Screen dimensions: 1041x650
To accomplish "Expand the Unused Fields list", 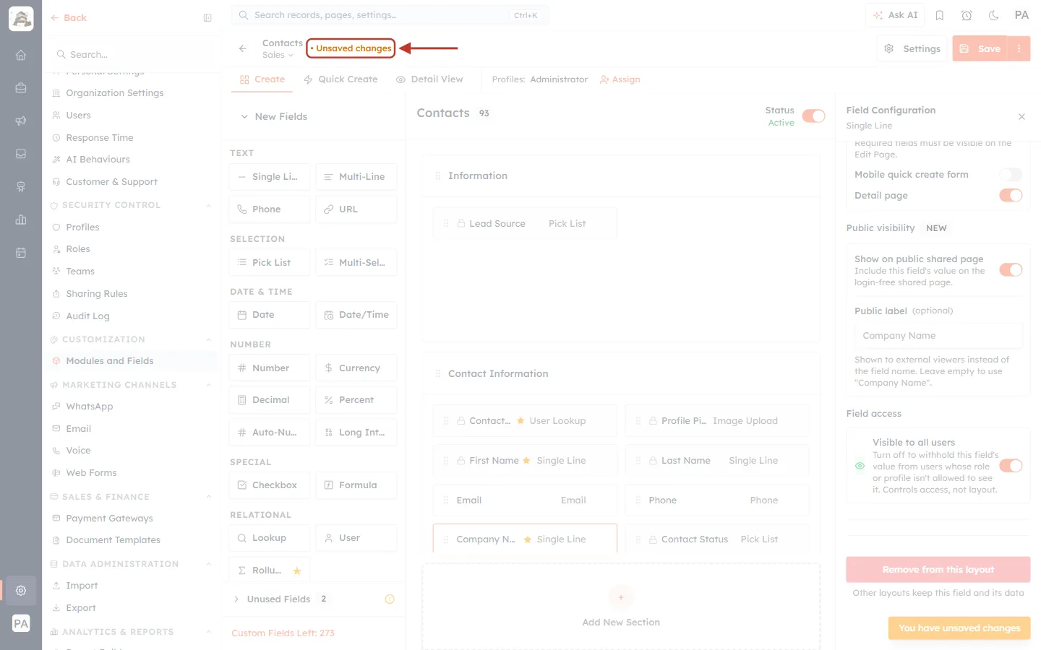I will (x=236, y=599).
